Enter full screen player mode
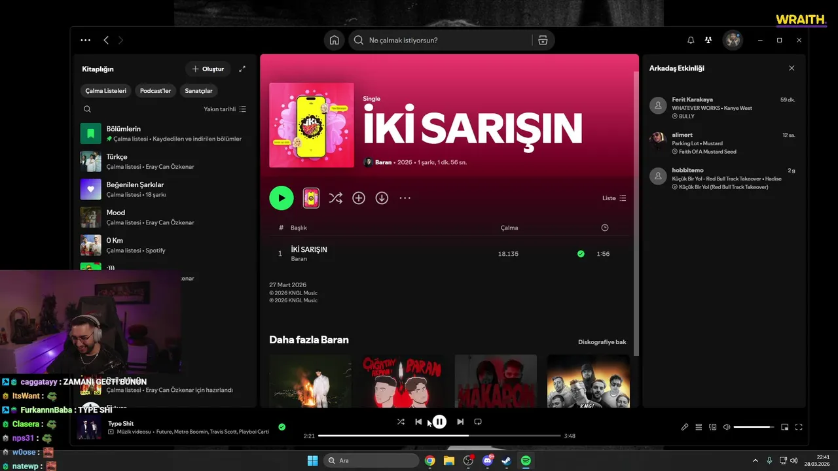Viewport: 838px width, 471px height. (799, 427)
